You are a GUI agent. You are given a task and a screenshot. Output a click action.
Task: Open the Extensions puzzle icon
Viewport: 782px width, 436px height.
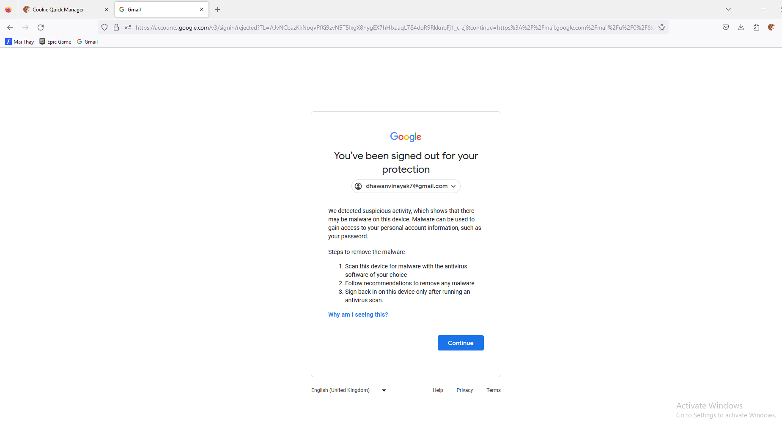click(x=756, y=28)
